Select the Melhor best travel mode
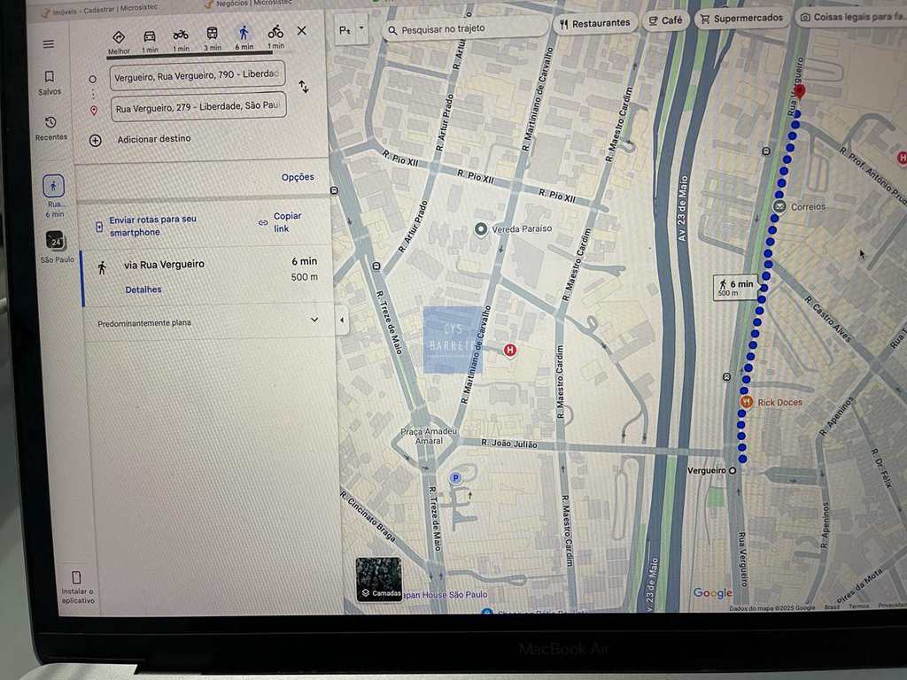This screenshot has width=907, height=680. [x=119, y=42]
